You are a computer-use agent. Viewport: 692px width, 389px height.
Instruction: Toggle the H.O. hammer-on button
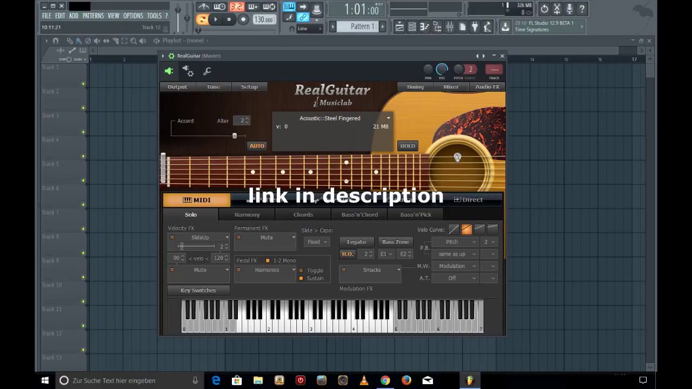(348, 254)
